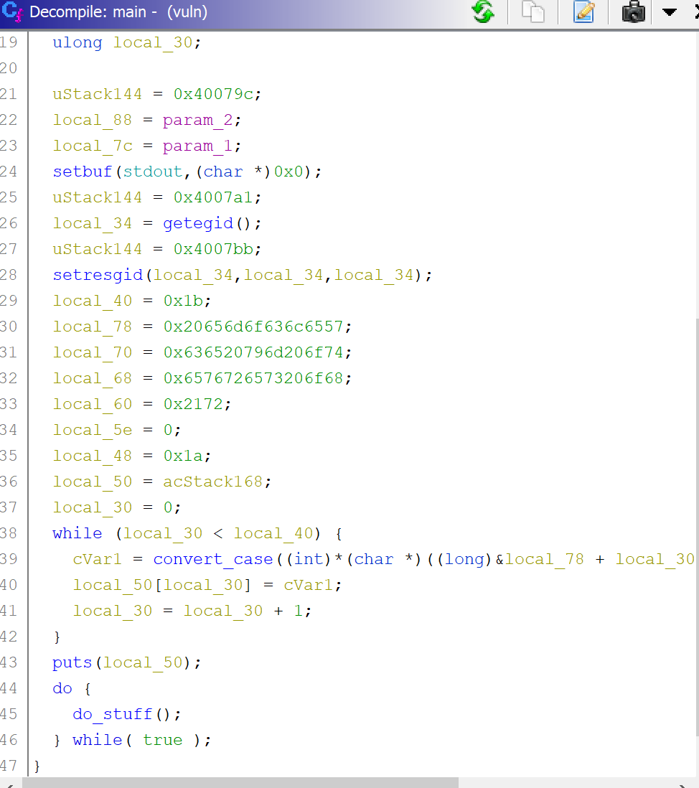Click the true keyword on line 46

coord(163,740)
